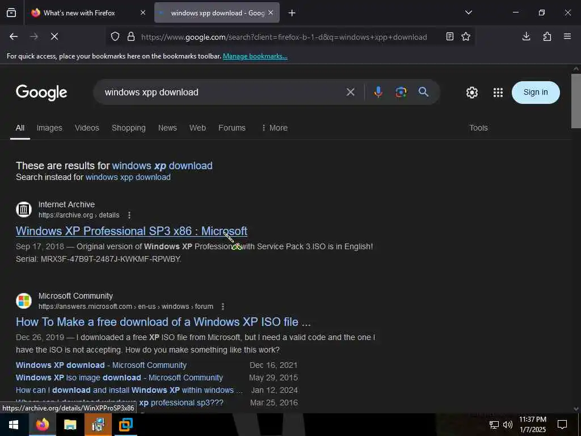Image resolution: width=581 pixels, height=436 pixels.
Task: Click Firefox icon in taskbar
Action: click(42, 425)
